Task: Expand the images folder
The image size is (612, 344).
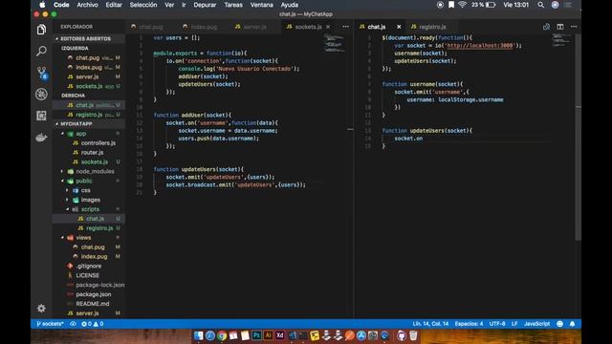Action: pos(68,200)
